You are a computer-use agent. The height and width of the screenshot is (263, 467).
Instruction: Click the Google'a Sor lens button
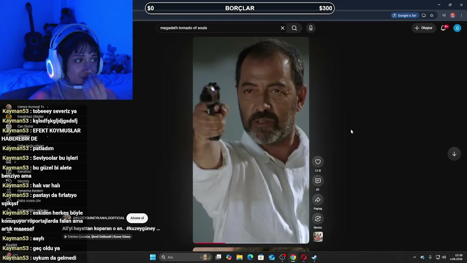tap(404, 15)
